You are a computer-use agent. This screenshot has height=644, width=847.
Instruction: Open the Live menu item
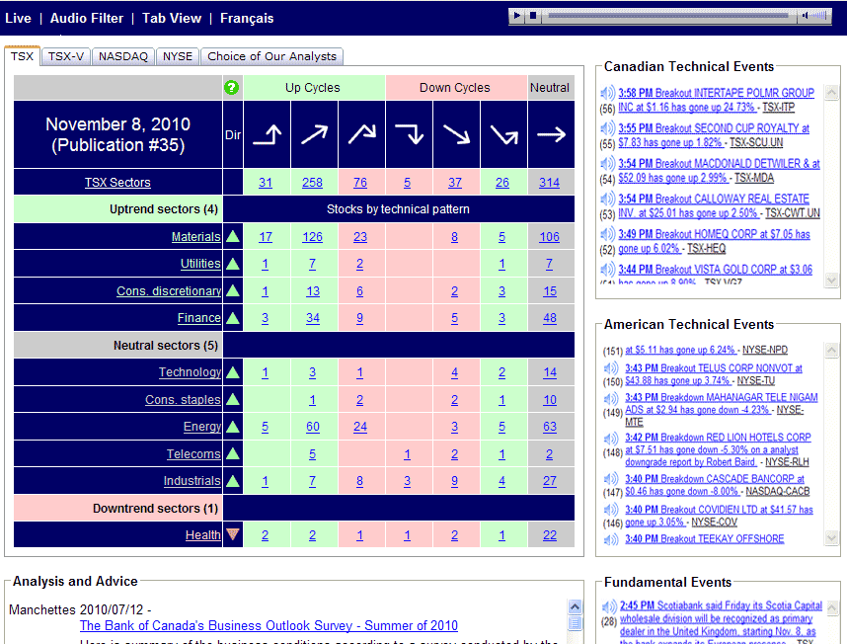pyautogui.click(x=18, y=19)
